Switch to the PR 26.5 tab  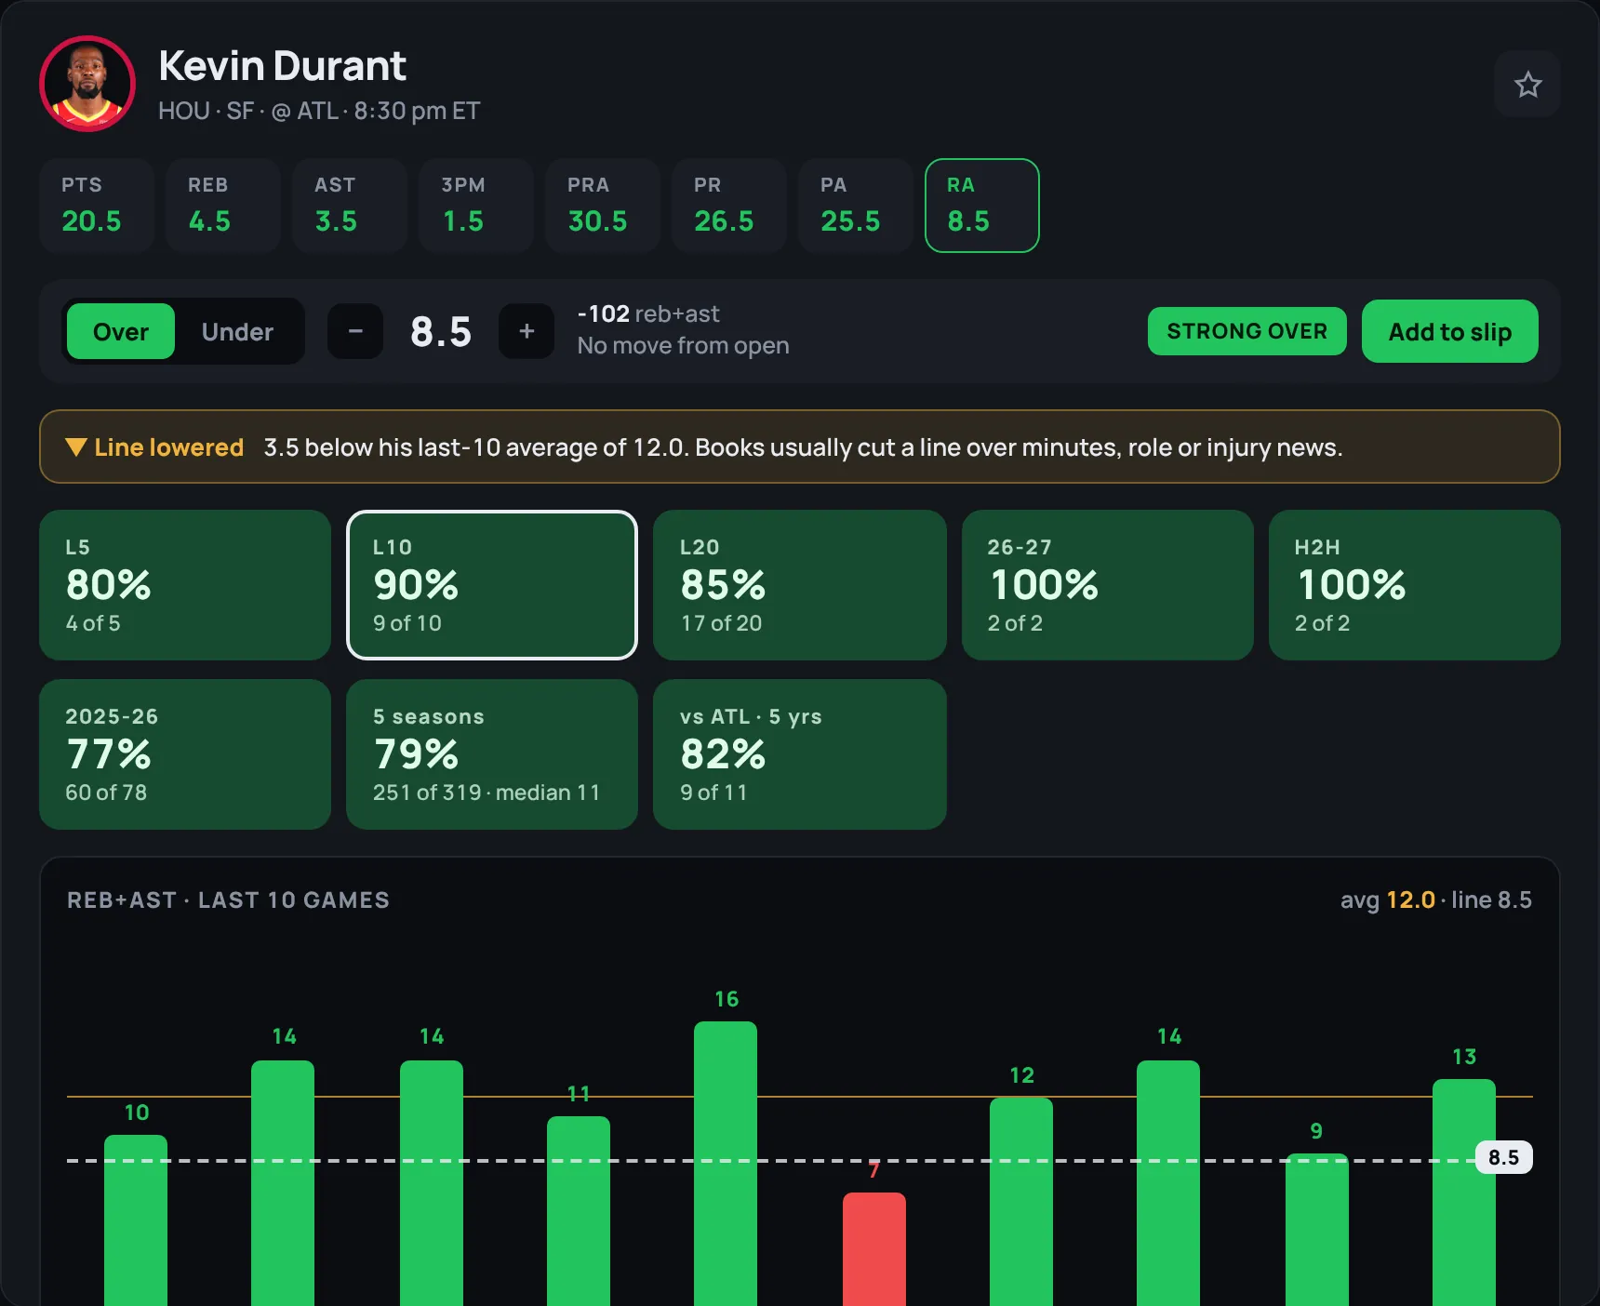pos(729,206)
